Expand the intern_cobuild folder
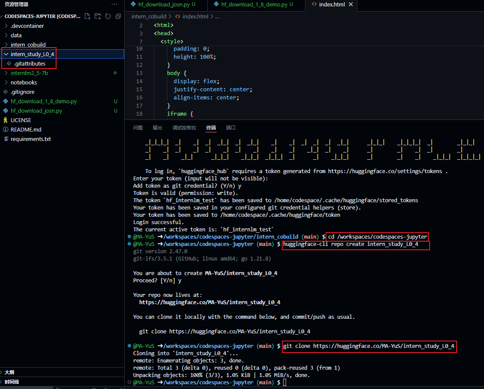 [x=6, y=45]
